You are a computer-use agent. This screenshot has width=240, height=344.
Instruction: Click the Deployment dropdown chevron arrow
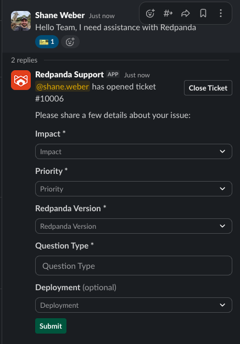222,305
